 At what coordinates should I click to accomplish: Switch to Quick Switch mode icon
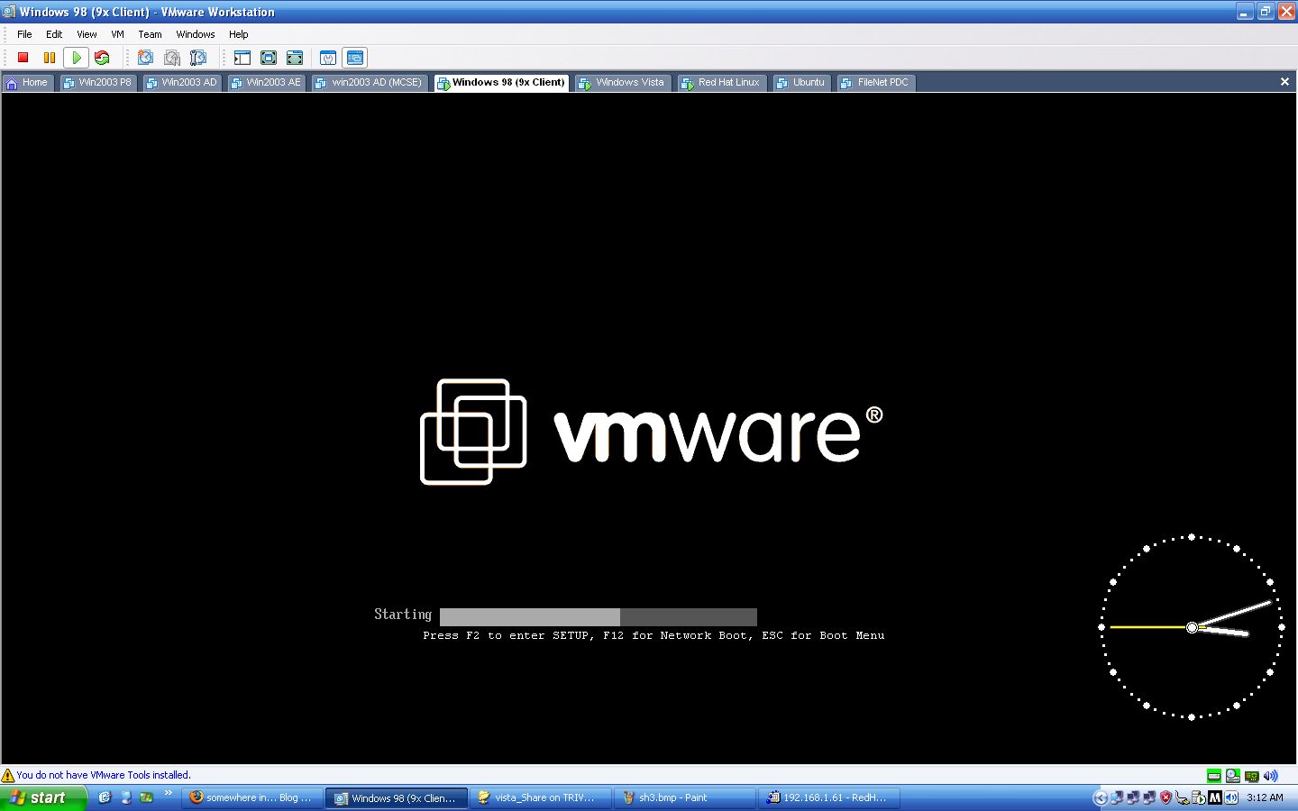[x=295, y=58]
